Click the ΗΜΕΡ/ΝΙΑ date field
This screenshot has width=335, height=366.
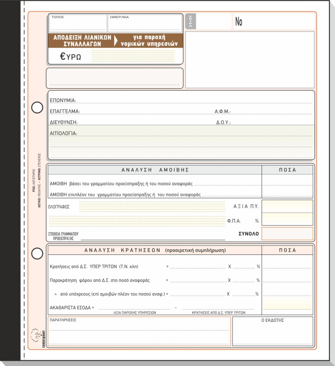pyautogui.click(x=144, y=23)
